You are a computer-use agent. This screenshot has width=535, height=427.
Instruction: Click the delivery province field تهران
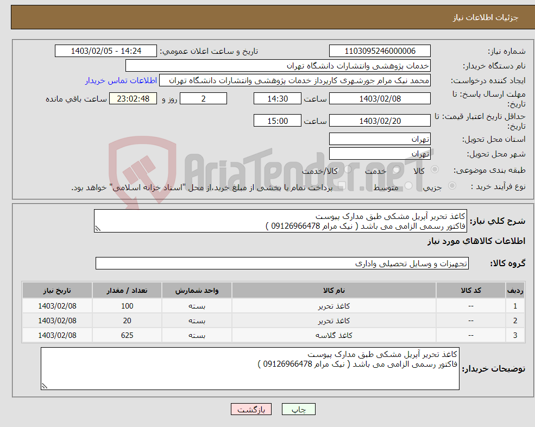[380, 139]
